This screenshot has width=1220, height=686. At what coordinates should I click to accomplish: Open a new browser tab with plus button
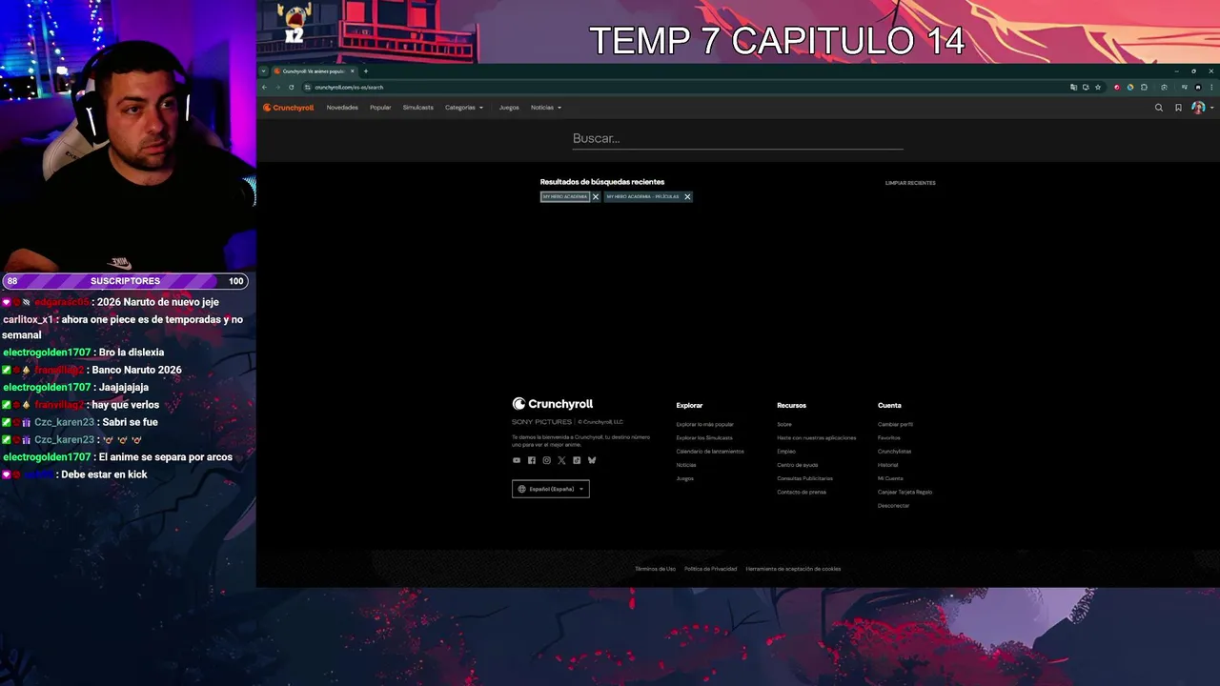click(x=366, y=71)
